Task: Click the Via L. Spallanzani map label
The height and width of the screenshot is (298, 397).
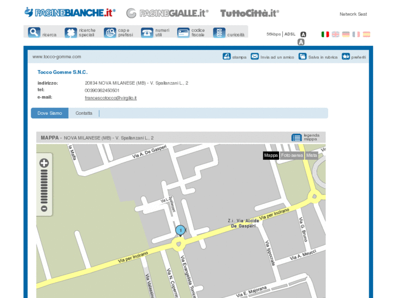Action: tap(168, 203)
